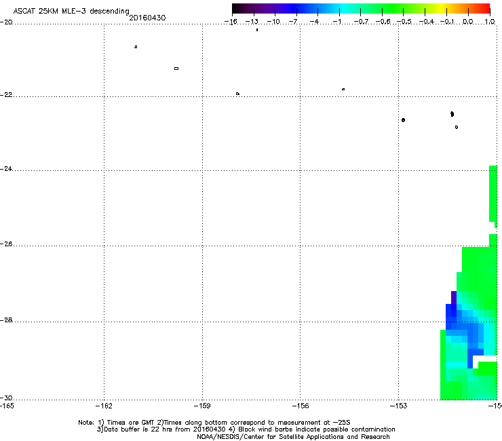Click the -16 colorbar label
Image resolution: width=502 pixels, height=441 pixels.
[x=231, y=22]
